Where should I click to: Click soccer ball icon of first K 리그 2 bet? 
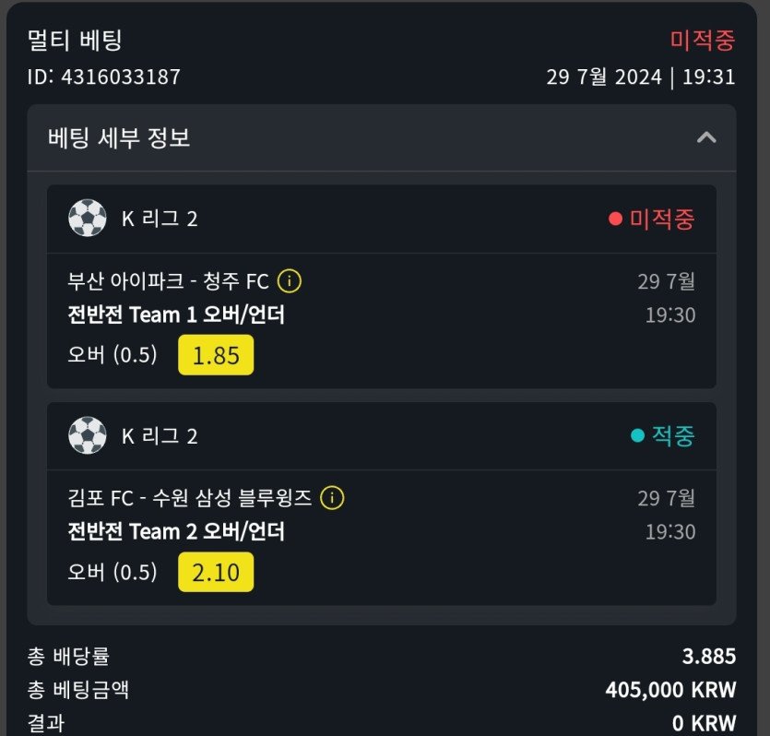tap(88, 219)
